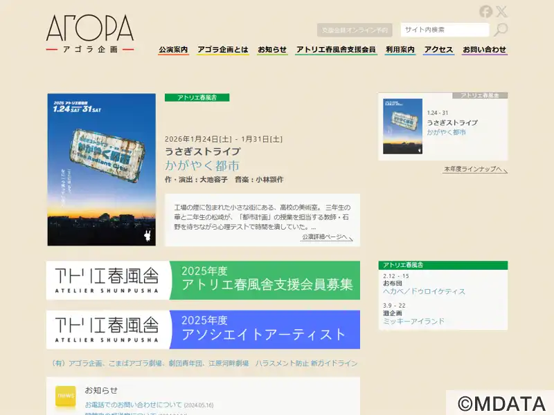Open the アクセス menu item

click(x=438, y=50)
